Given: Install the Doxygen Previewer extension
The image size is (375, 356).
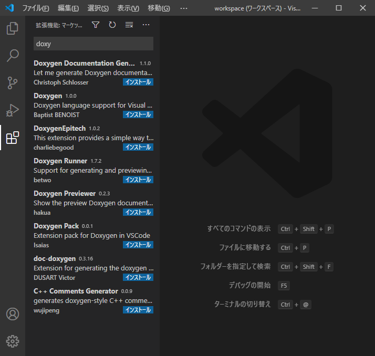Looking at the screenshot, I should [138, 212].
